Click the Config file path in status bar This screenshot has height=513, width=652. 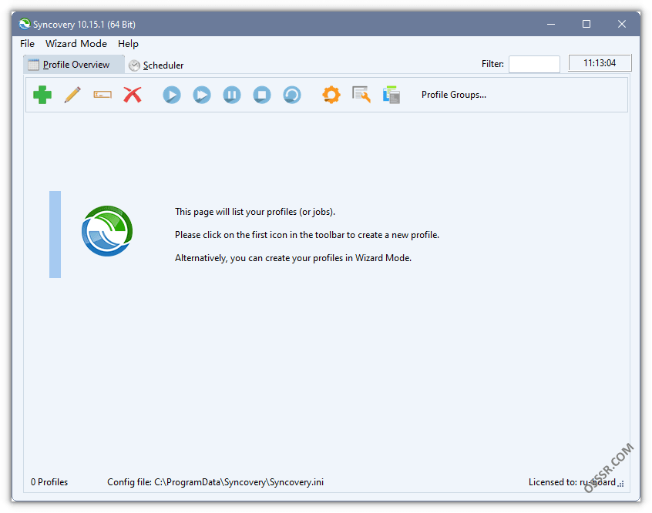tap(215, 482)
